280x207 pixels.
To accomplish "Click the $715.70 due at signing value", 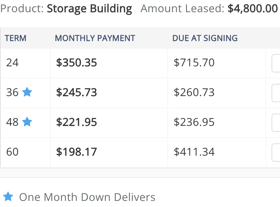I will tap(194, 63).
